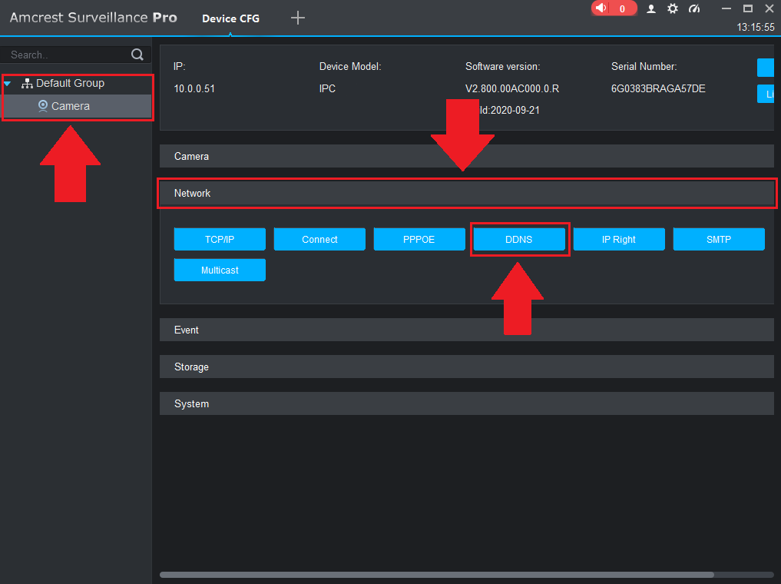Open TCP/IP network settings
The image size is (781, 584).
(220, 240)
